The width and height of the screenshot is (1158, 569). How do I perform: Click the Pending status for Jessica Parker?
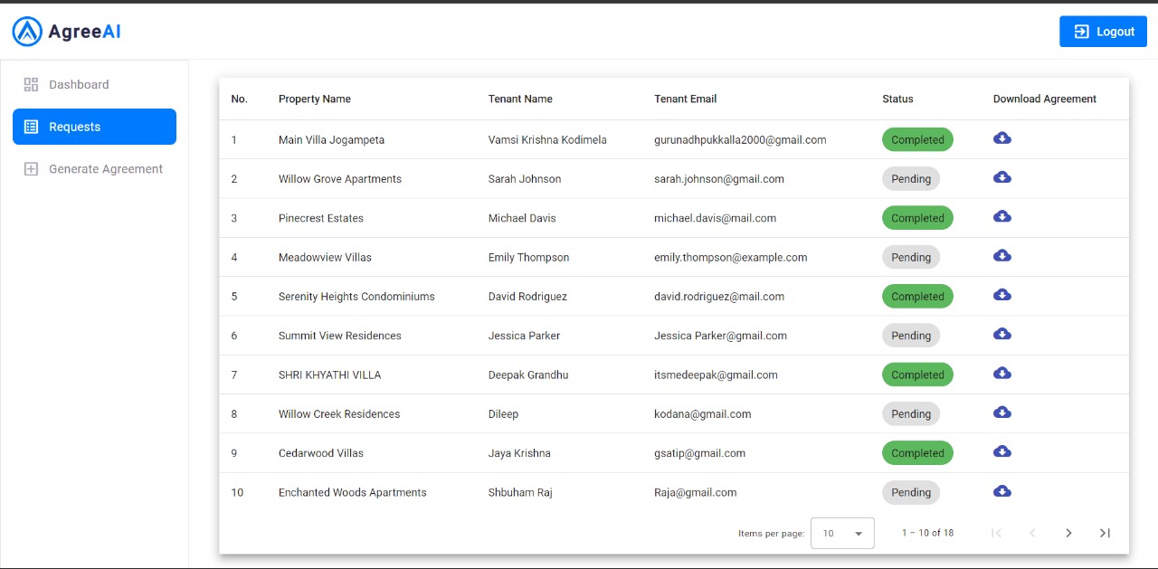click(x=911, y=336)
